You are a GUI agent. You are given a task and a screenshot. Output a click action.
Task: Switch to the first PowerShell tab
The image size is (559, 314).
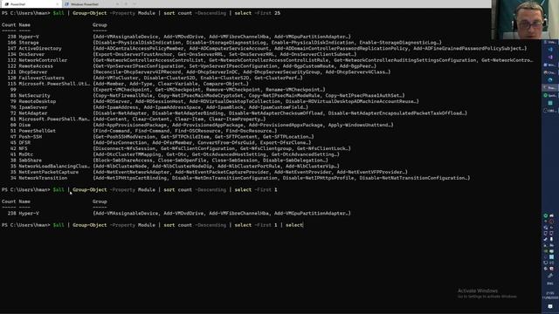click(x=31, y=3)
